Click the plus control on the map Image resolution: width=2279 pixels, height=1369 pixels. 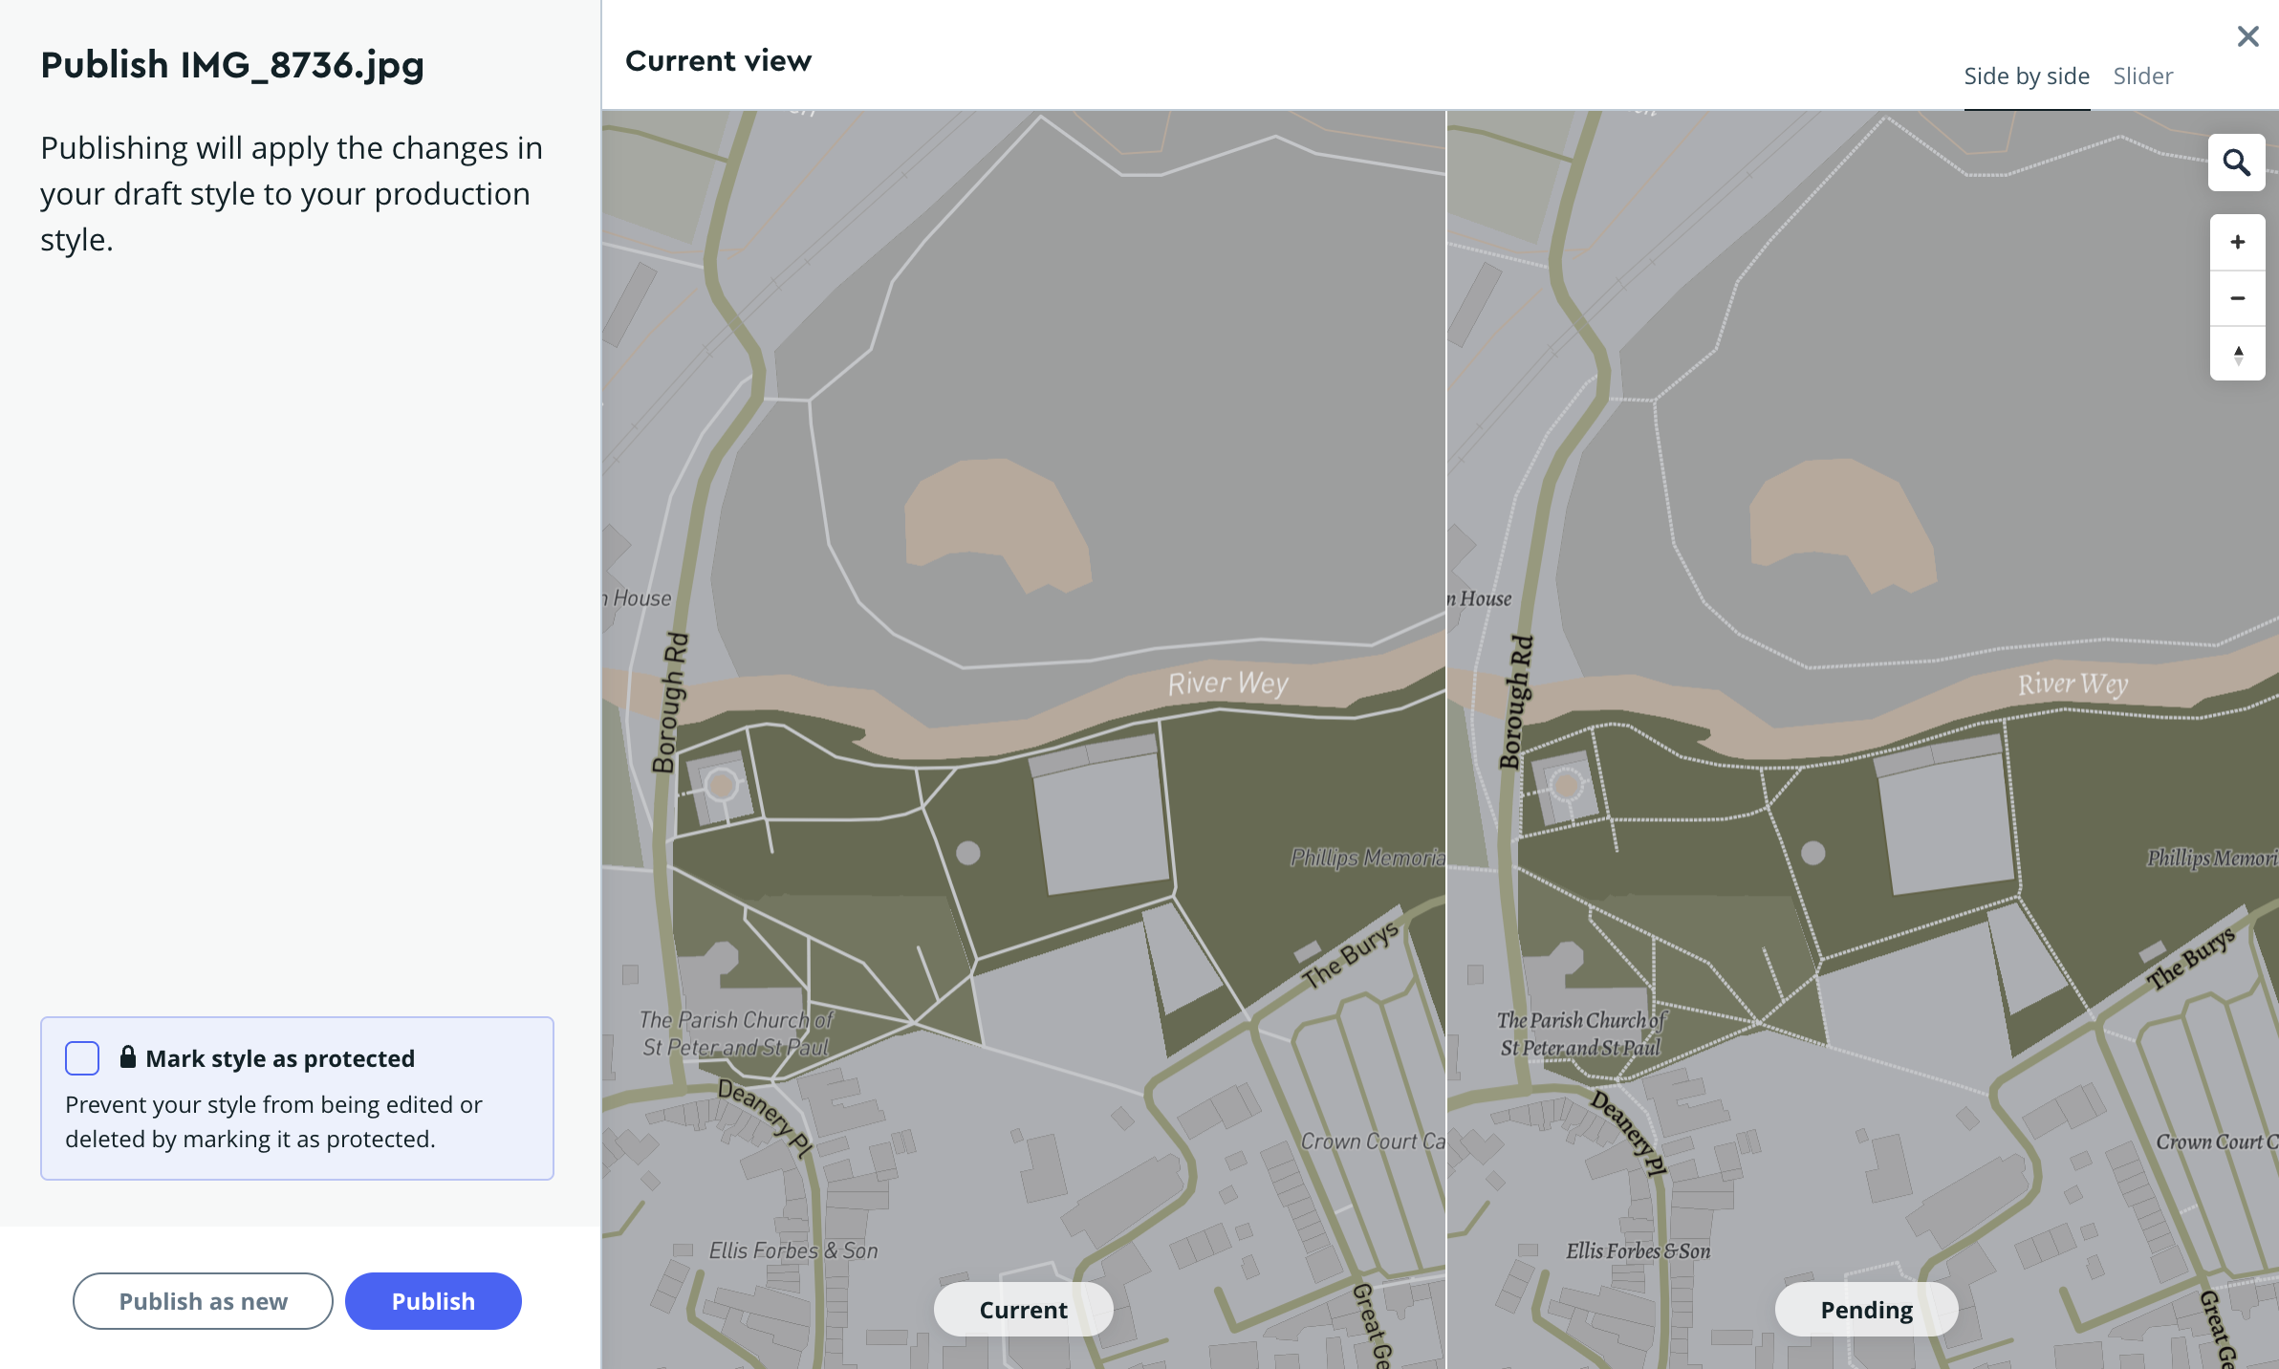click(2236, 242)
